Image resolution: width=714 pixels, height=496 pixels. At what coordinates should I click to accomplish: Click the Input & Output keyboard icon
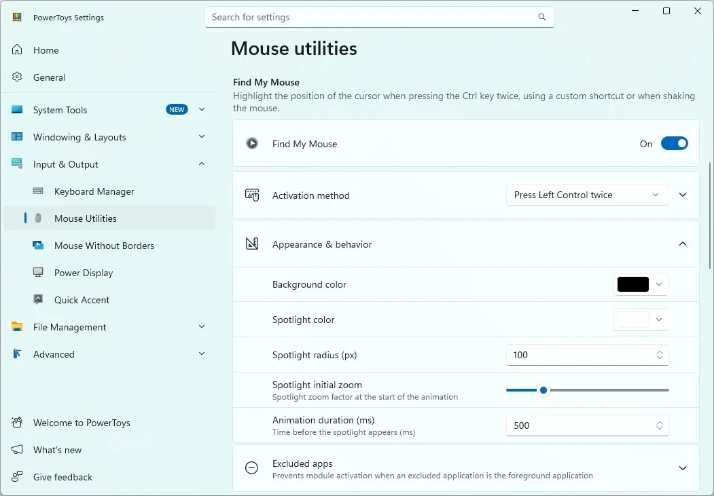(17, 164)
